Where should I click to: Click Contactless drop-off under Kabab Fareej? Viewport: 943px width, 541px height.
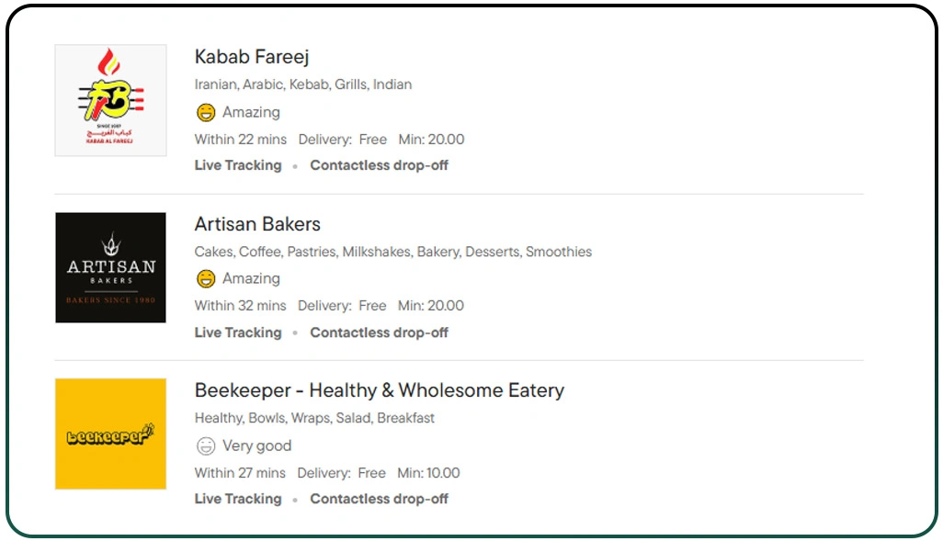(380, 166)
